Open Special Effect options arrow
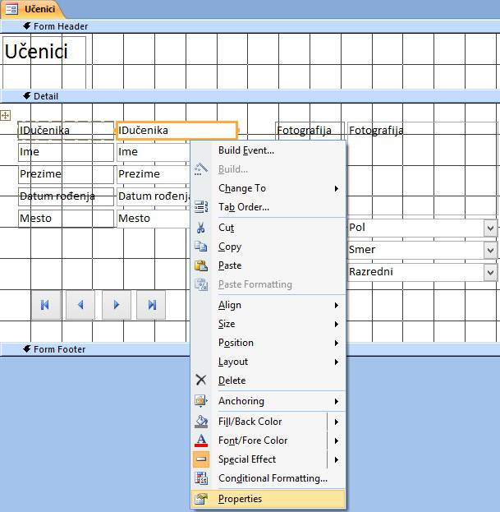This screenshot has height=512, width=500. 336,459
